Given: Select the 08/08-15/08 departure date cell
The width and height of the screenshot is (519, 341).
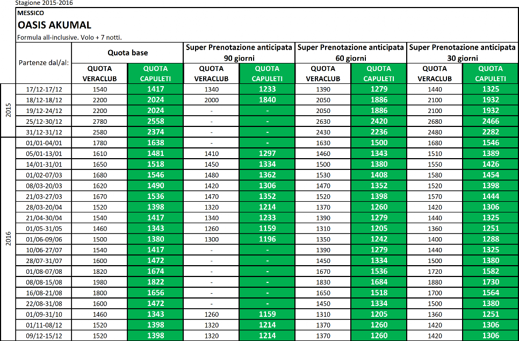Looking at the screenshot, I should (x=44, y=282).
